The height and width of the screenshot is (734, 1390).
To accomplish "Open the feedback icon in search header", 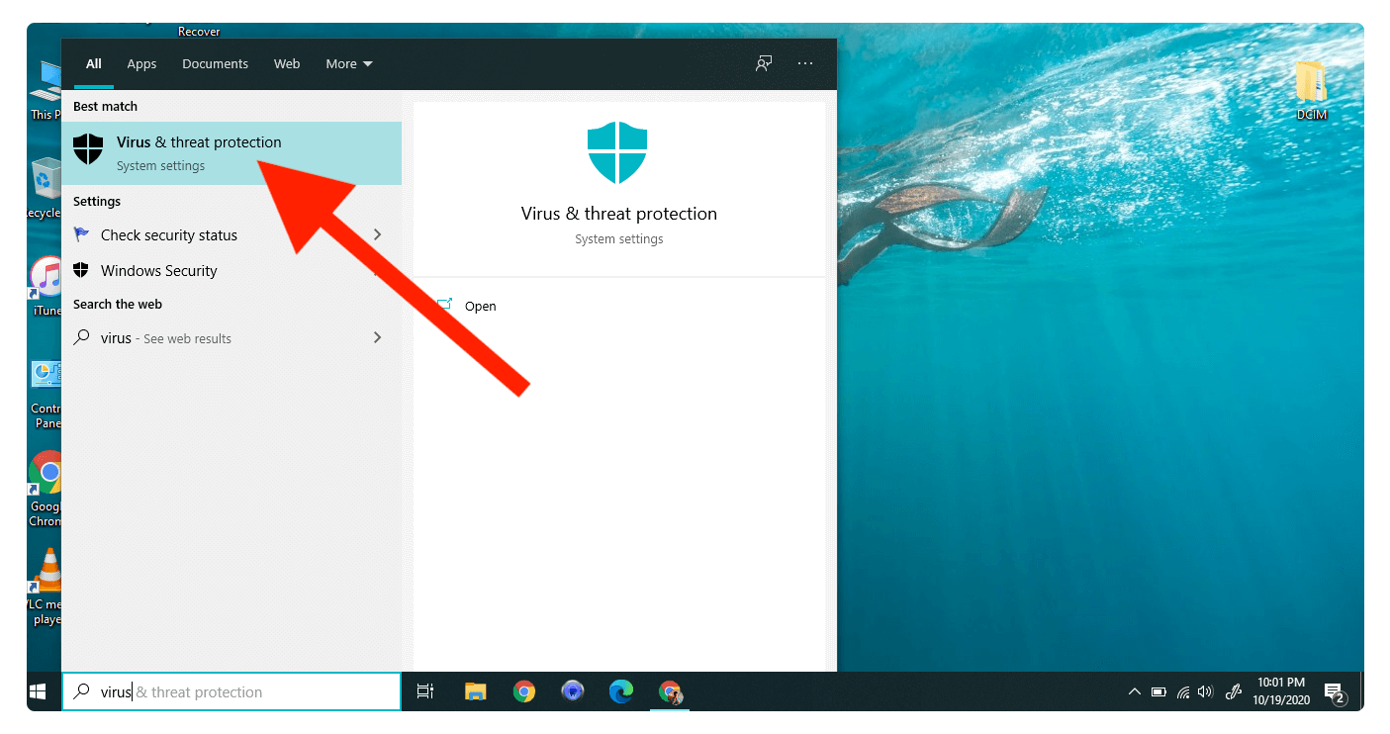I will [764, 63].
